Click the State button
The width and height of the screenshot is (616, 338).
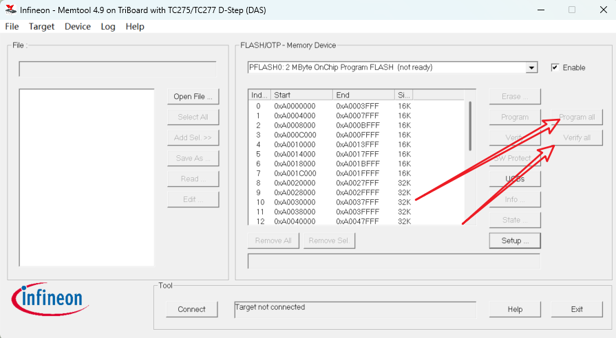tap(515, 220)
